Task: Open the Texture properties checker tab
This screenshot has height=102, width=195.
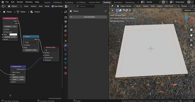Action: 66,73
